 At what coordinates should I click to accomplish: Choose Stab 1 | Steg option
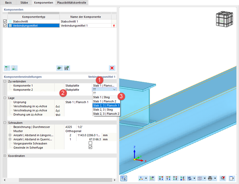coord(106,97)
